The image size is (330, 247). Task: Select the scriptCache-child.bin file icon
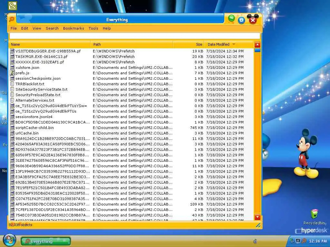12,127
